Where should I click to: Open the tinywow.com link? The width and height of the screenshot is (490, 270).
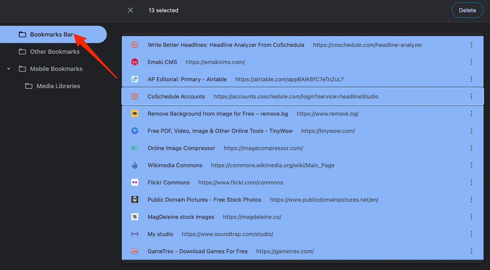tap(328, 131)
